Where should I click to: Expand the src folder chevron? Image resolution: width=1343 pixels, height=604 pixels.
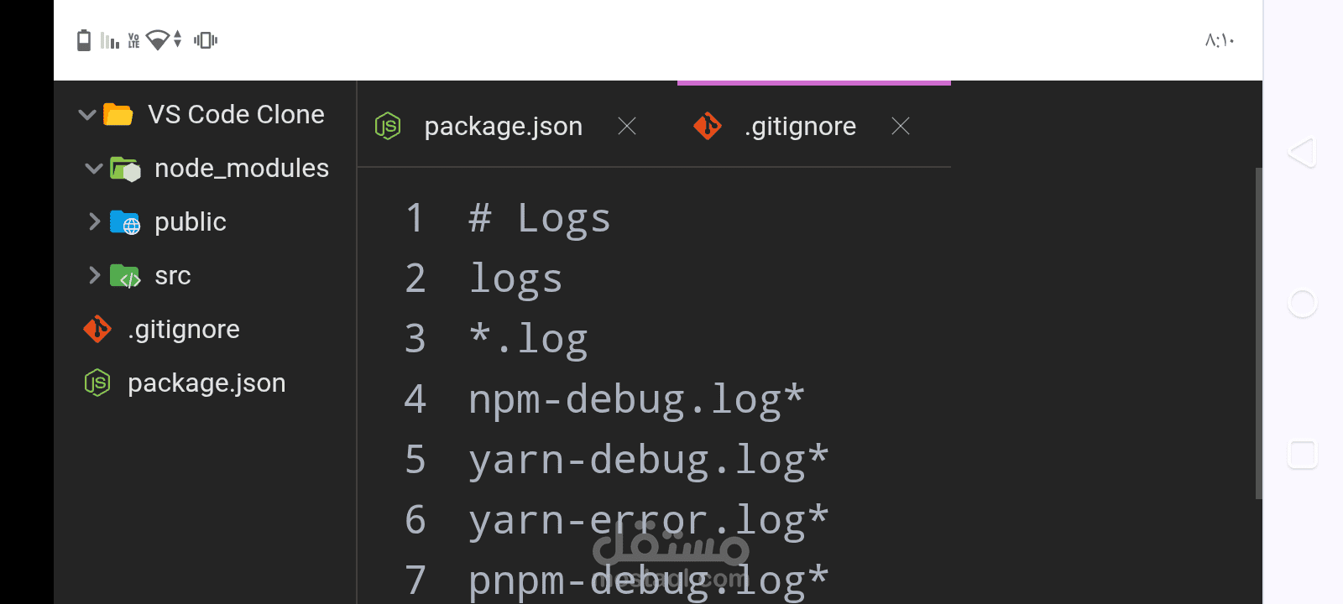click(x=94, y=275)
